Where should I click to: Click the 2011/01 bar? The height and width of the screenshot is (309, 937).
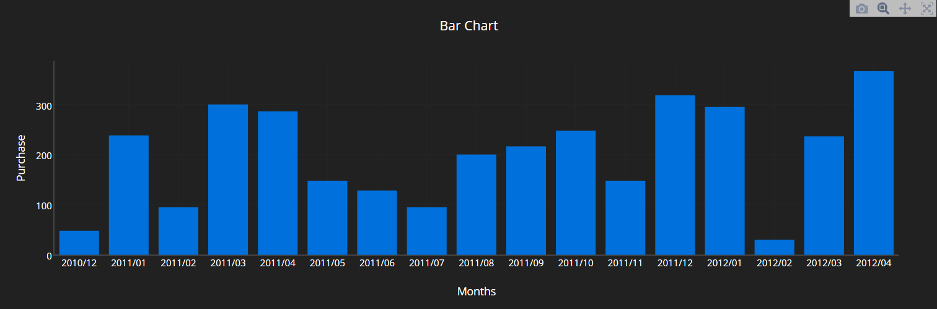coord(129,195)
